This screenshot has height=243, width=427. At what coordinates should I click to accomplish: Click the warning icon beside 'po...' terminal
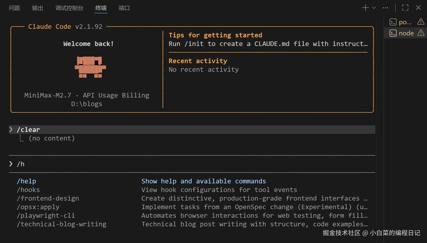pyautogui.click(x=421, y=22)
